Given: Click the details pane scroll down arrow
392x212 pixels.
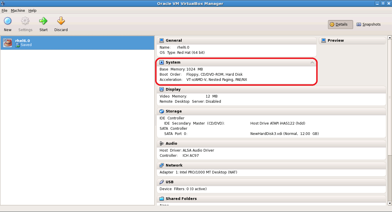Looking at the screenshot, I should pos(390,203).
